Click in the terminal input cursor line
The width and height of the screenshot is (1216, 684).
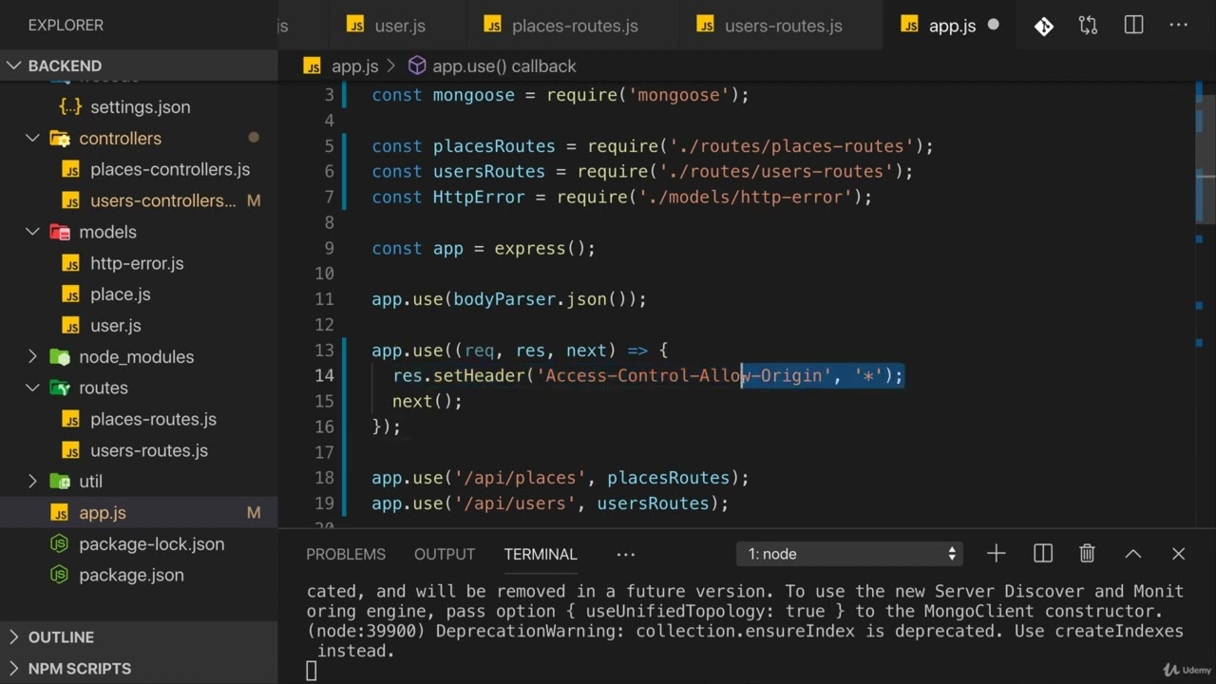click(312, 671)
